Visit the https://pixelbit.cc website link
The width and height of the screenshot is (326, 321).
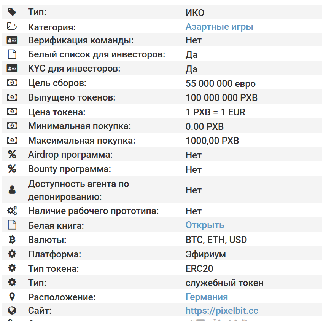tap(222, 311)
